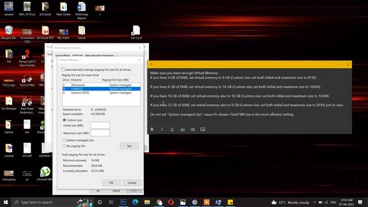Select the My Video desktop icon

63,33
